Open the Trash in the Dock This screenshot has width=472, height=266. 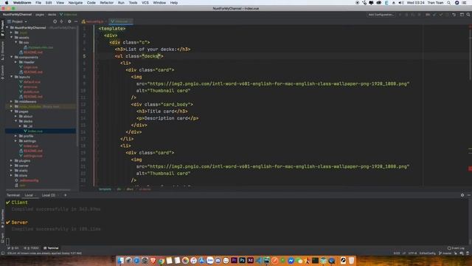(351, 261)
